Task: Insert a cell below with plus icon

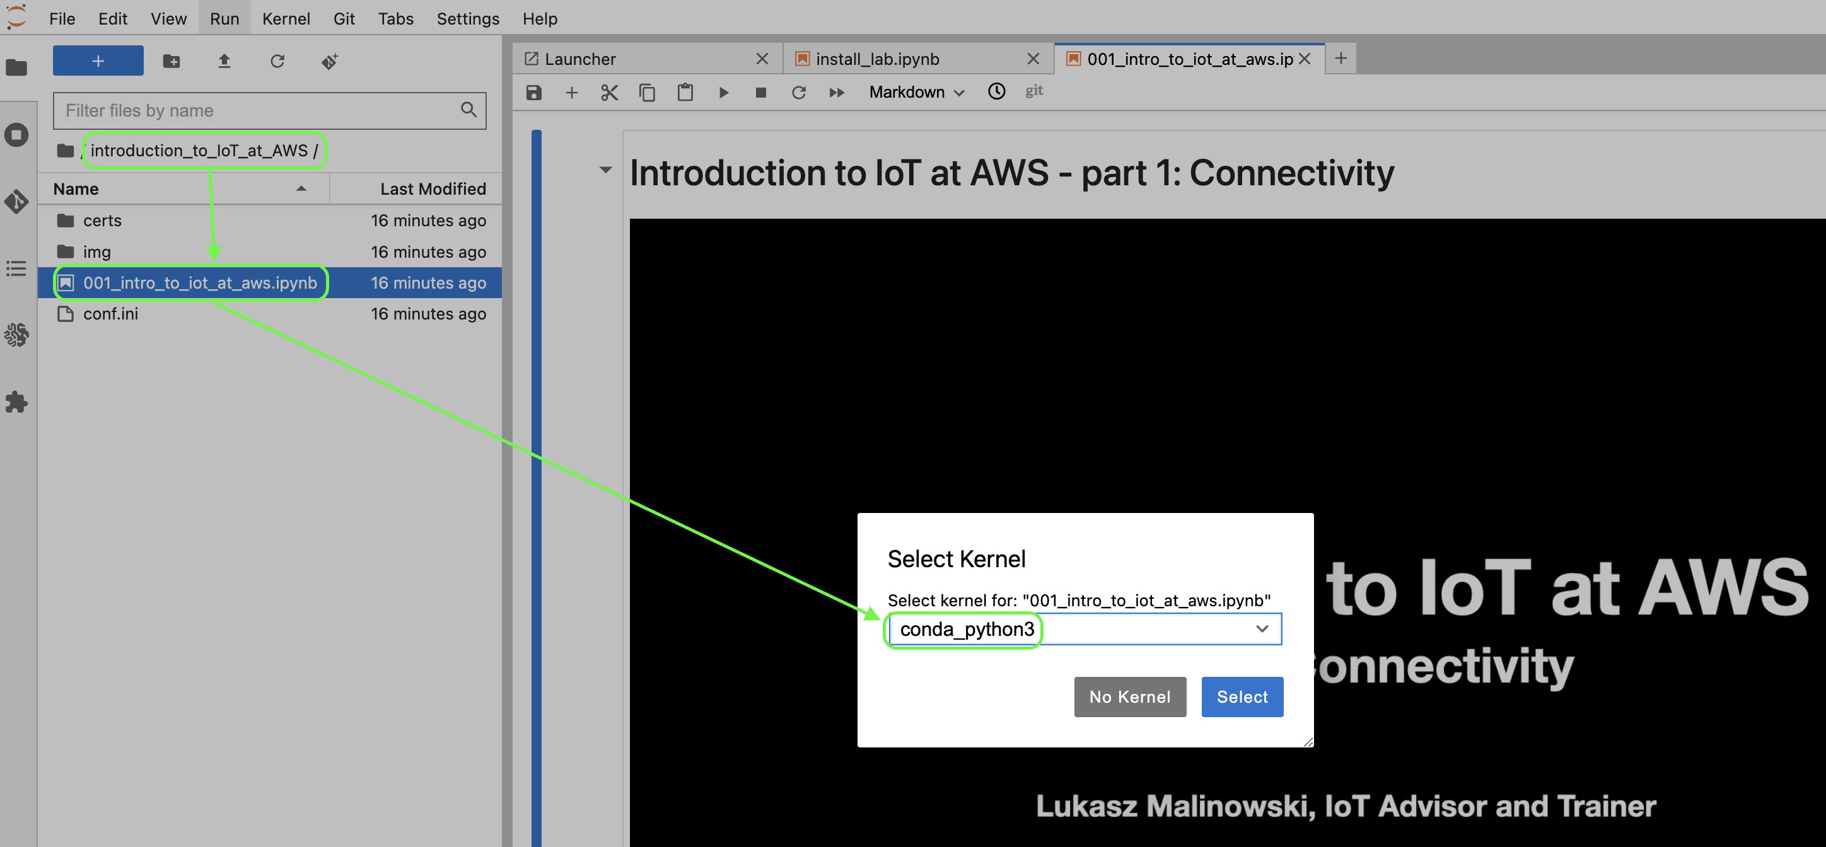Action: pyautogui.click(x=571, y=92)
